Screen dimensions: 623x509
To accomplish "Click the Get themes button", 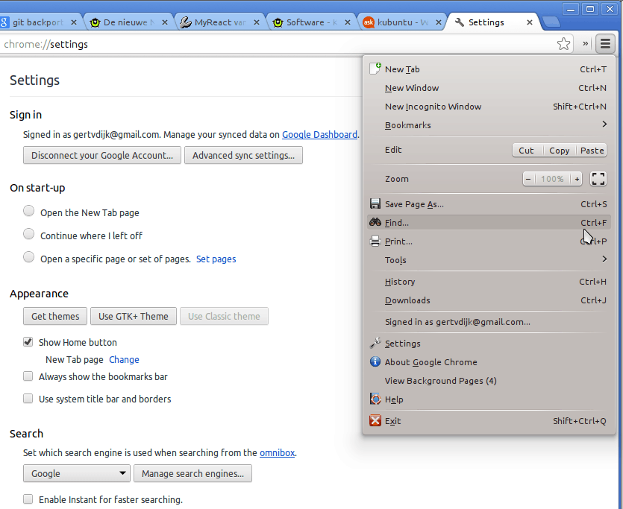I will pyautogui.click(x=55, y=316).
